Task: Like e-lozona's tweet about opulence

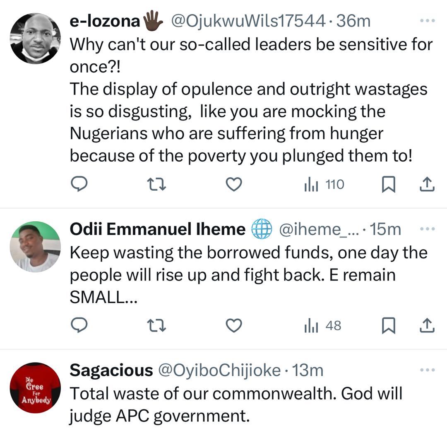Action: point(234,184)
